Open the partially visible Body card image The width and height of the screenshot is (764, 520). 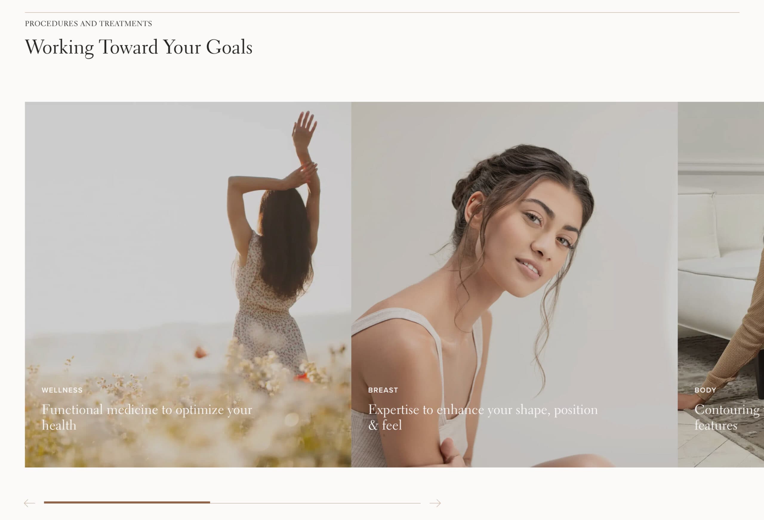pyautogui.click(x=721, y=284)
